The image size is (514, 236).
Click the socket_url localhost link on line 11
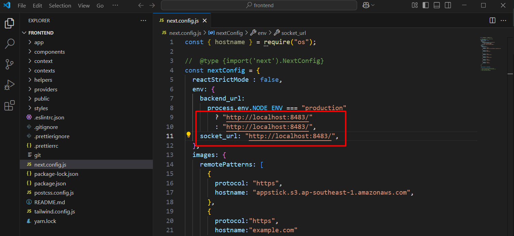(290, 136)
